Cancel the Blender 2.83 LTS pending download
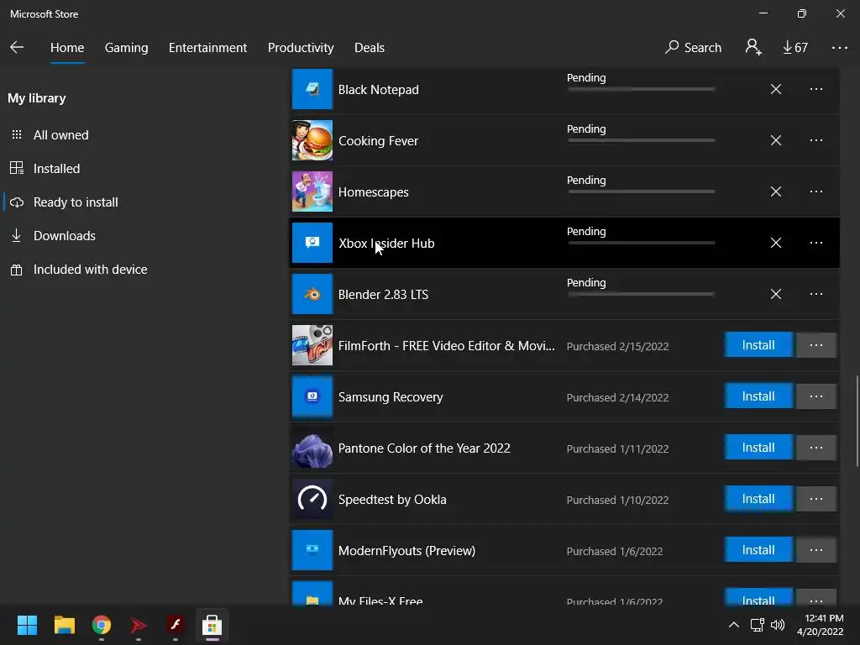 click(775, 294)
